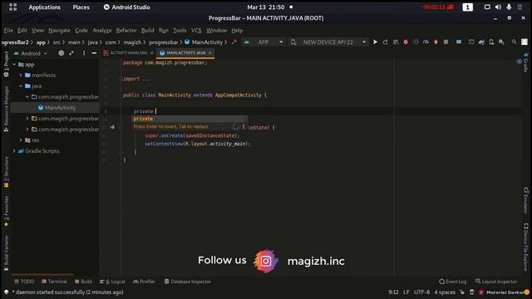532x299 pixels.
Task: Click the Profile app gauge icon
Action: pos(426,42)
